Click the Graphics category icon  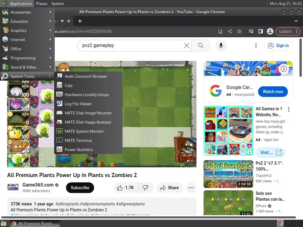[5, 30]
